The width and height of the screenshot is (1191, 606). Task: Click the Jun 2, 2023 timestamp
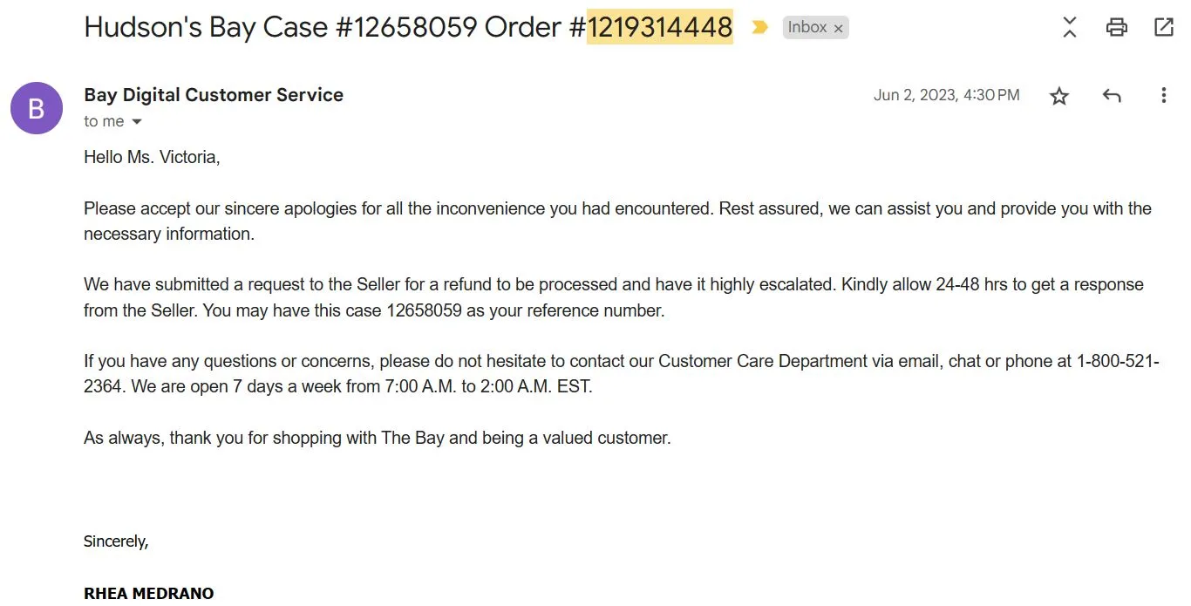tap(946, 95)
